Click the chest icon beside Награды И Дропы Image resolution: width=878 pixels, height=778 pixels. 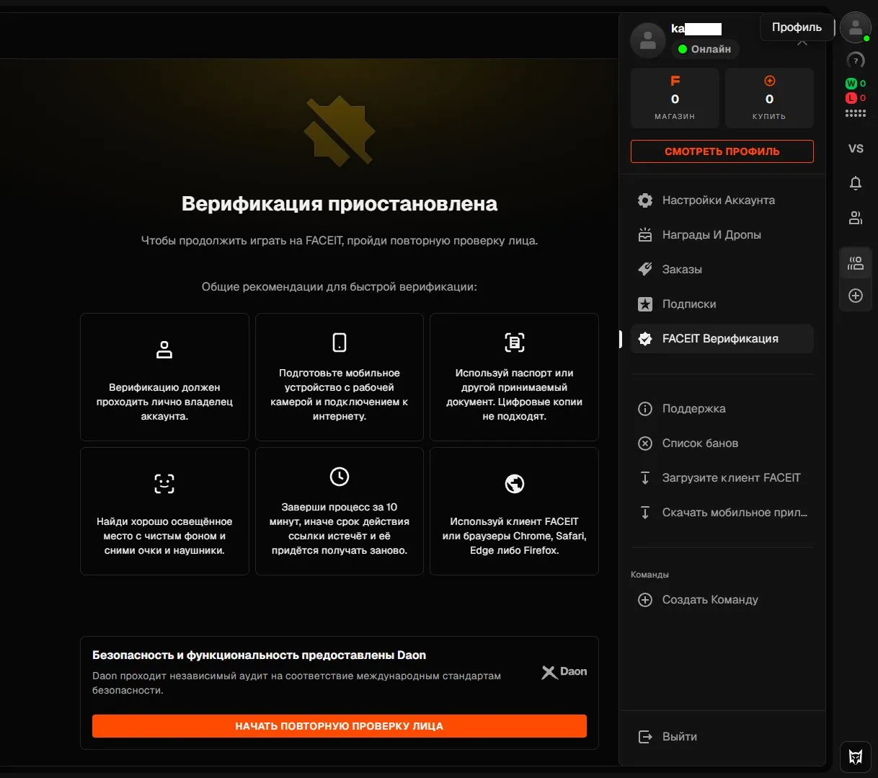(x=645, y=235)
